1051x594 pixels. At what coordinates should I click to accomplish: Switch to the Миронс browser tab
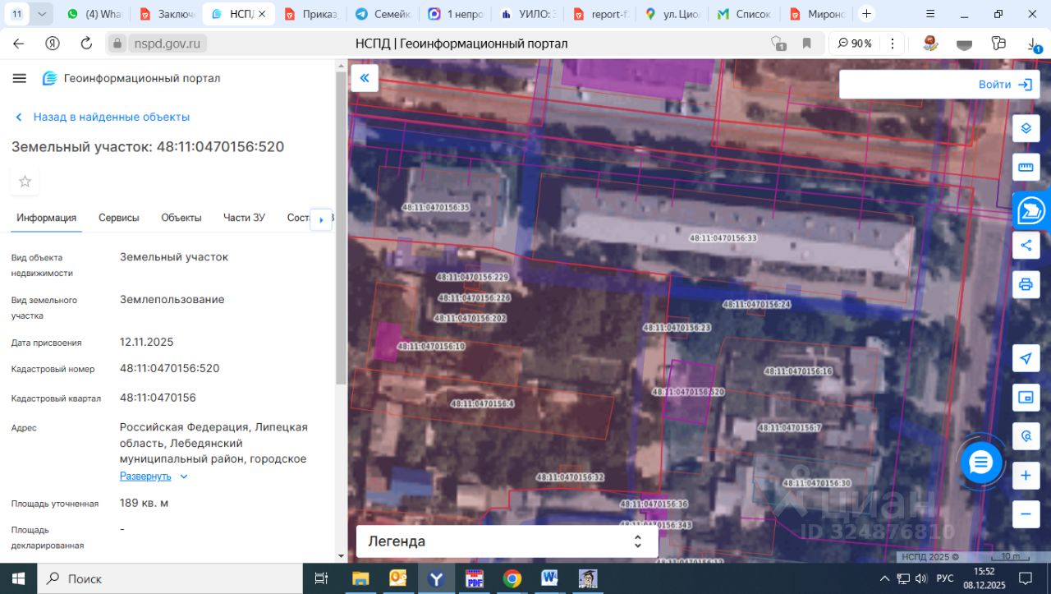(817, 14)
